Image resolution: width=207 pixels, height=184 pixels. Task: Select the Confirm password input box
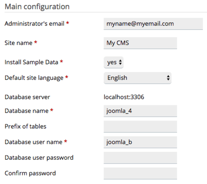point(140,174)
